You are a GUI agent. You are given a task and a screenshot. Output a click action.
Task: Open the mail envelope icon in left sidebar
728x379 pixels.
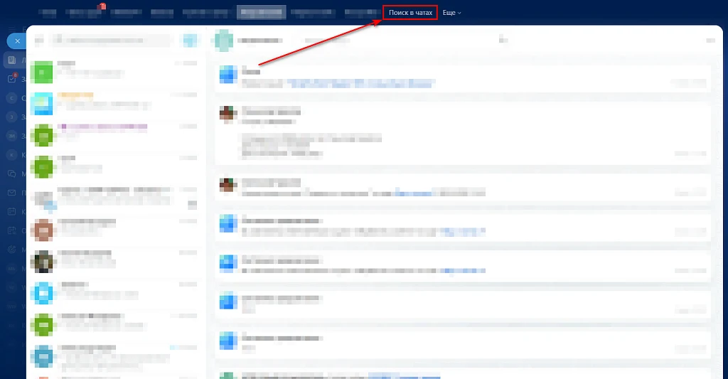point(11,193)
